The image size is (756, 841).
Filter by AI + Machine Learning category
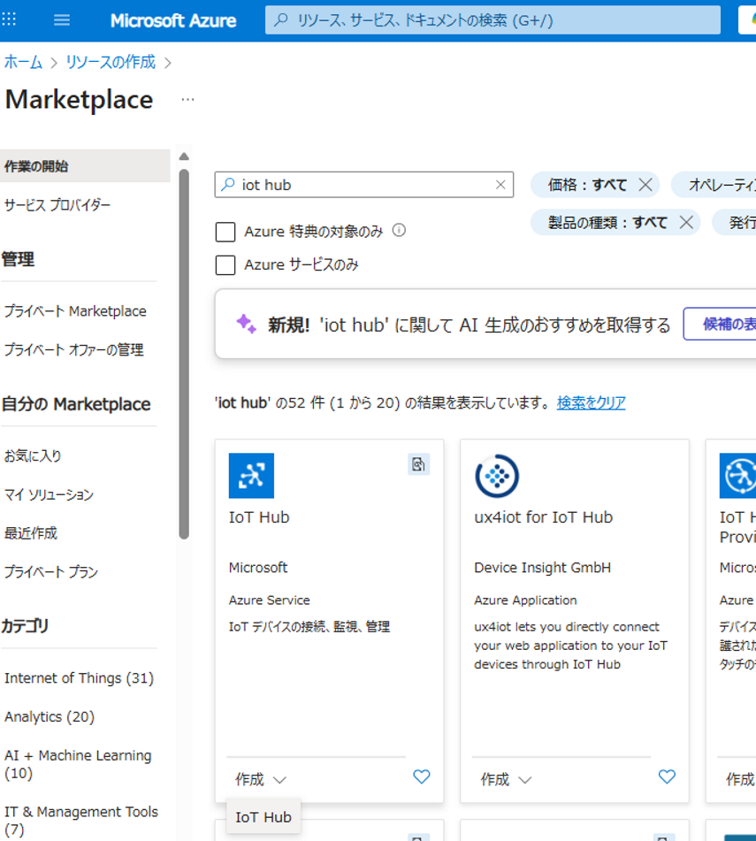point(79,764)
